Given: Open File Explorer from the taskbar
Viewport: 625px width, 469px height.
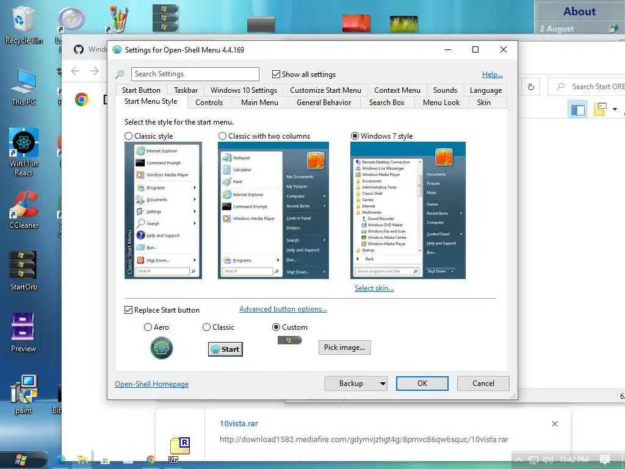Looking at the screenshot, I should click(82, 460).
